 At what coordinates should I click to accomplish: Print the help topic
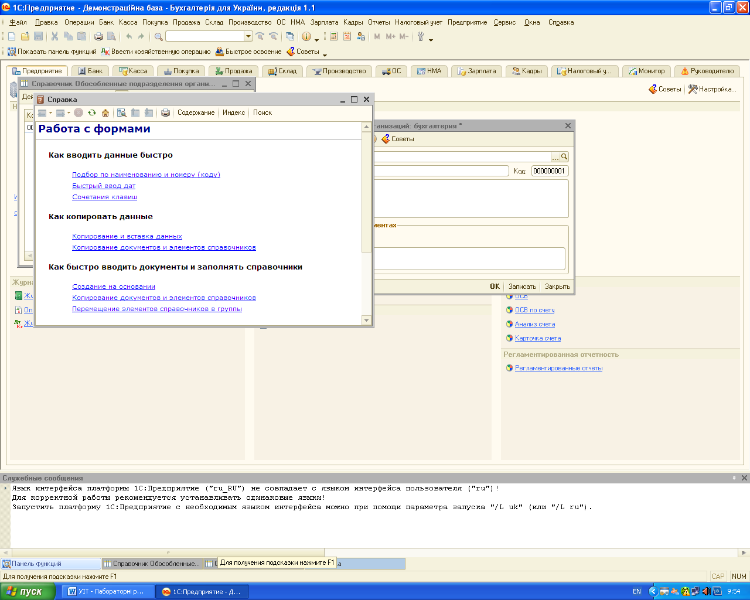(x=165, y=112)
